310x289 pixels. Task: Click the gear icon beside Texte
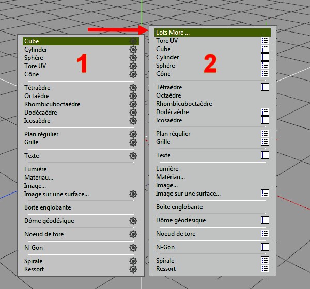coord(133,156)
